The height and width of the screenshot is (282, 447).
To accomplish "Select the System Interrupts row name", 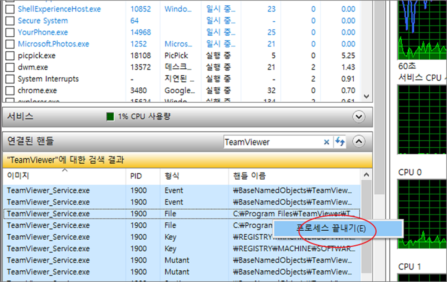I will tap(48, 79).
